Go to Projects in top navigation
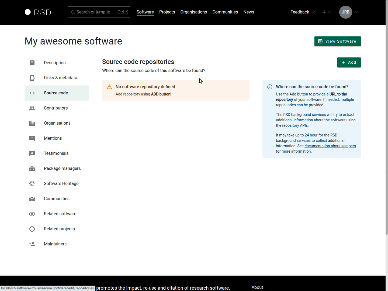The width and height of the screenshot is (388, 291). 167,12
